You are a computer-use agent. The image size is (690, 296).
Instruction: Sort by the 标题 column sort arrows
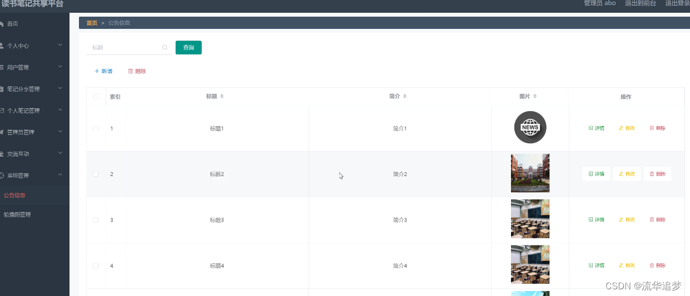click(x=222, y=97)
